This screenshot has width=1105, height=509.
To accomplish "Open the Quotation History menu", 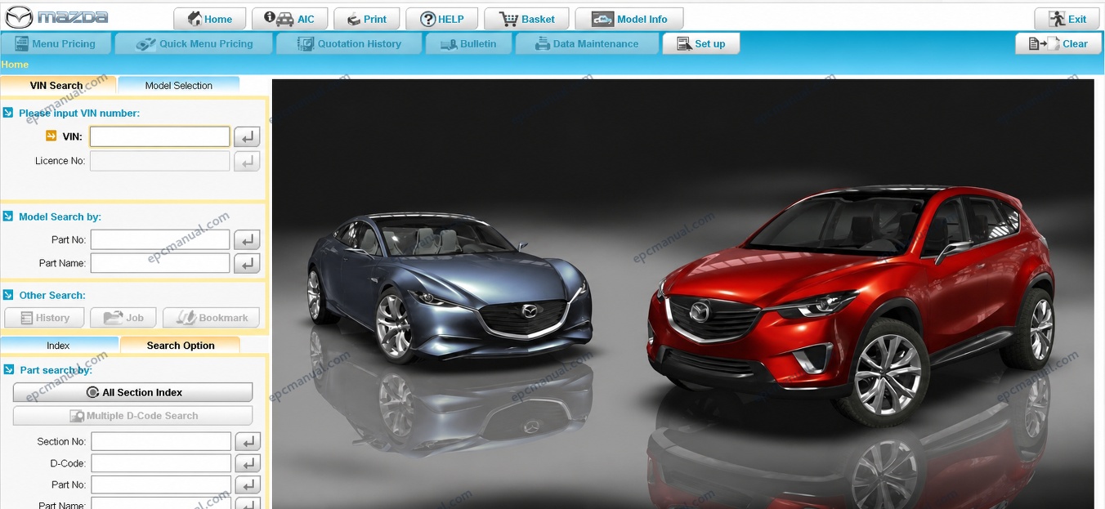I will 349,44.
